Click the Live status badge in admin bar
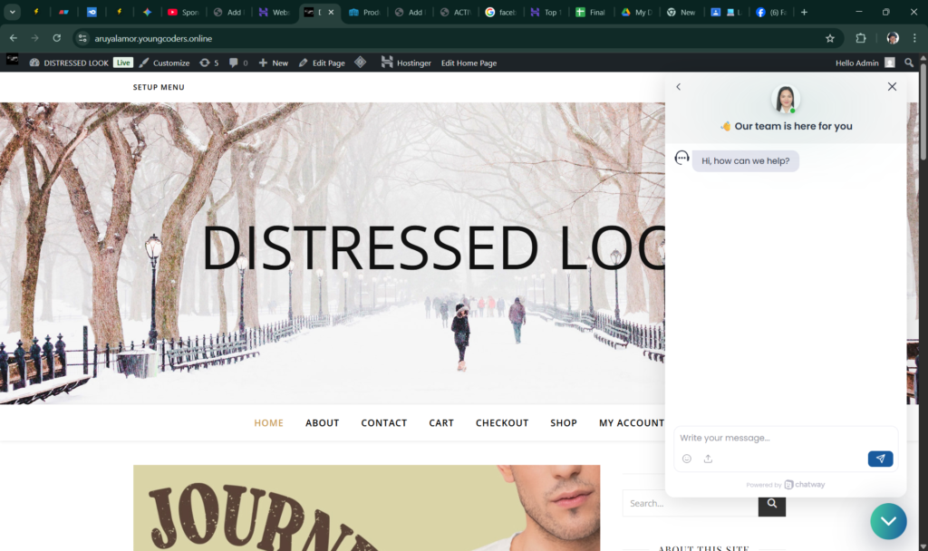The width and height of the screenshot is (928, 551). coord(123,62)
